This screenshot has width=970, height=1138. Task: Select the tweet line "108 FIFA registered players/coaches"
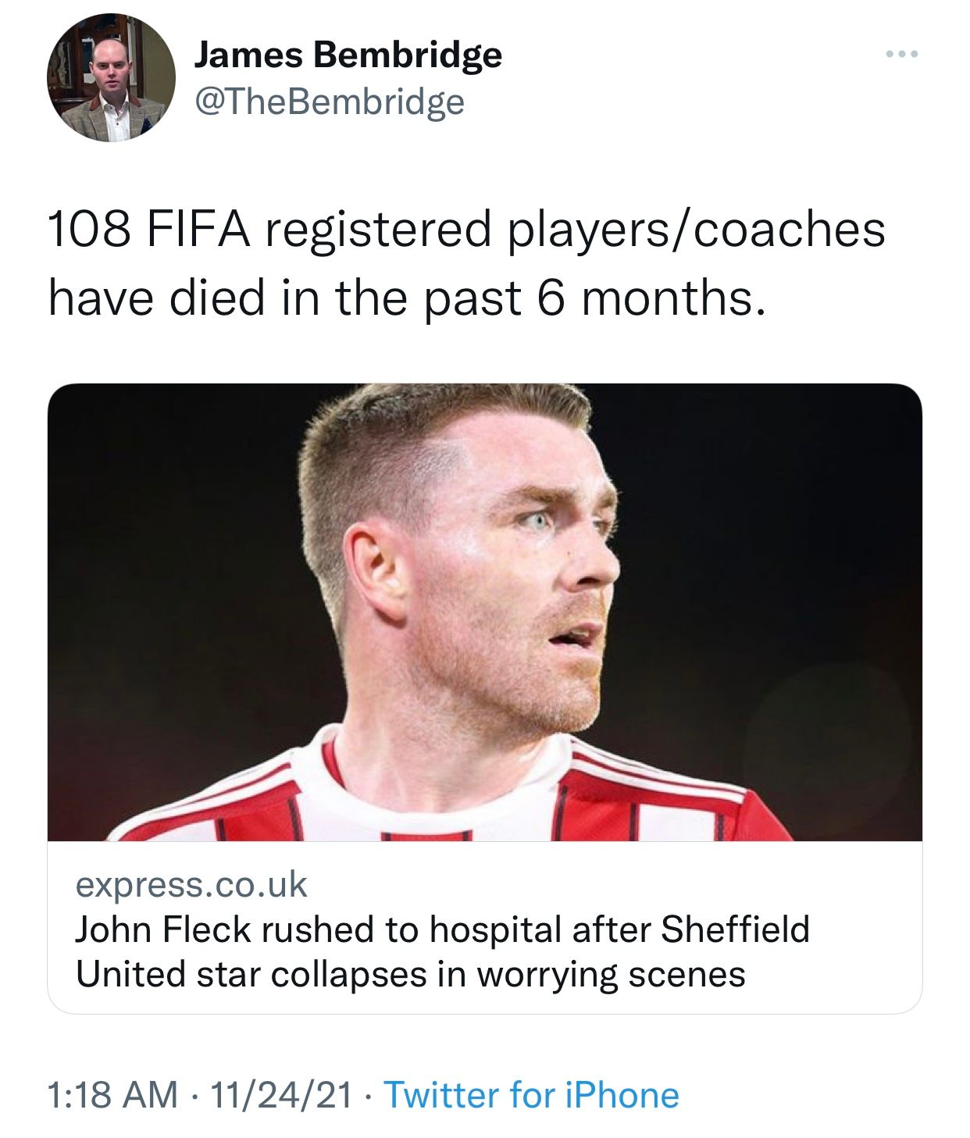point(466,230)
